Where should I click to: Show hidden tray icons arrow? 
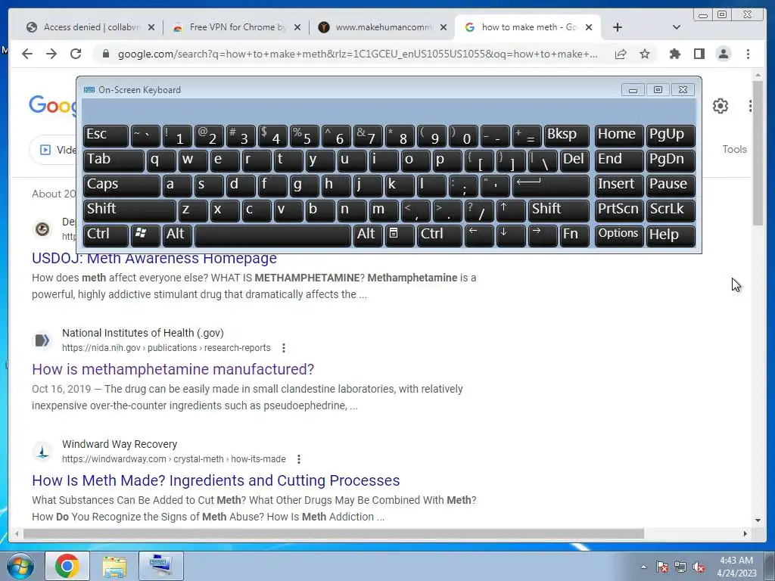click(x=643, y=567)
